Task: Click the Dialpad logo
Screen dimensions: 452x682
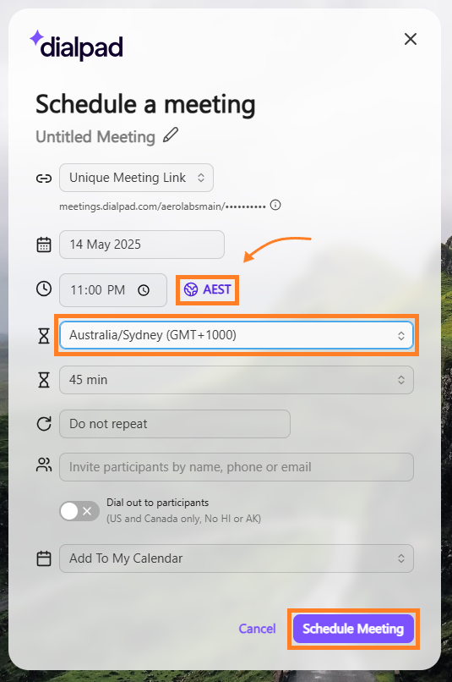Action: [x=76, y=45]
